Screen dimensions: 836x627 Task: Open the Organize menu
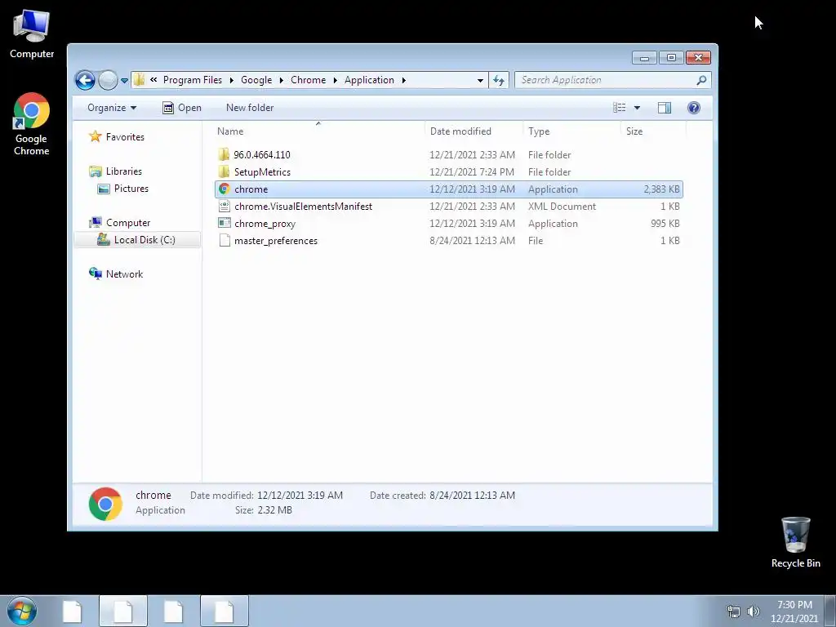(112, 108)
